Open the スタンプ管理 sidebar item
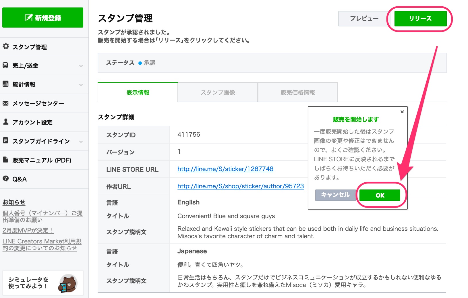This screenshot has width=468, height=298. [44, 47]
